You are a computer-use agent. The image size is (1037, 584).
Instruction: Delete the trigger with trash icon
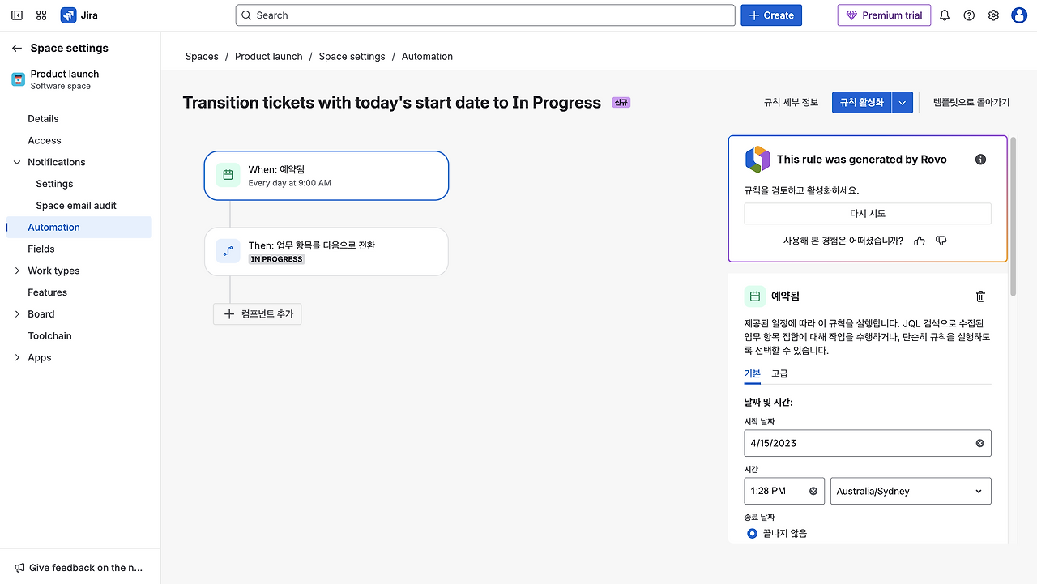[980, 296]
